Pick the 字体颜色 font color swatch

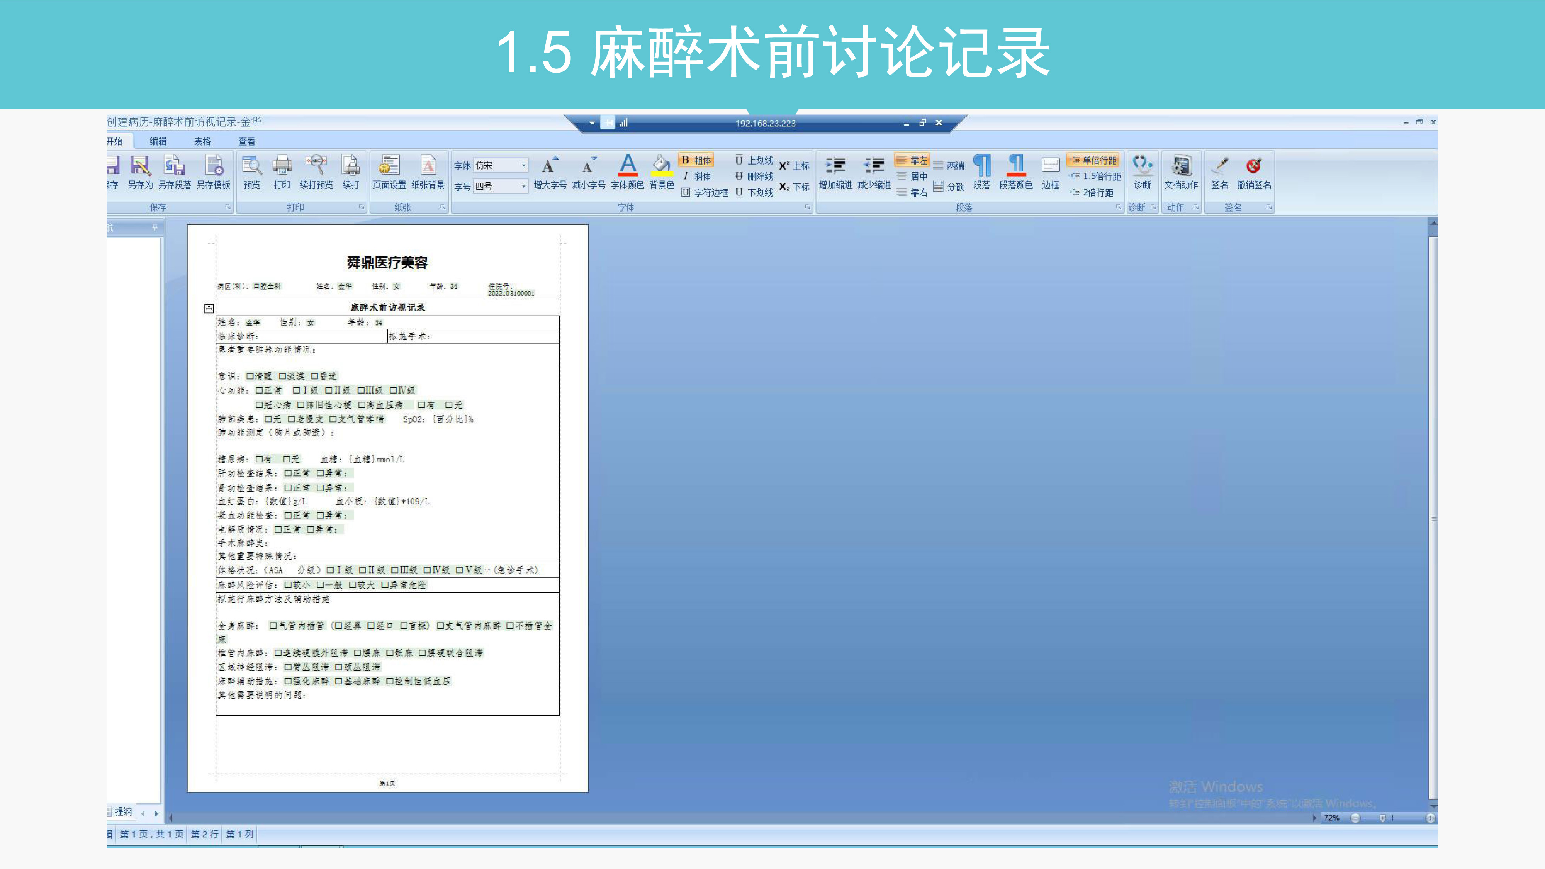point(628,172)
